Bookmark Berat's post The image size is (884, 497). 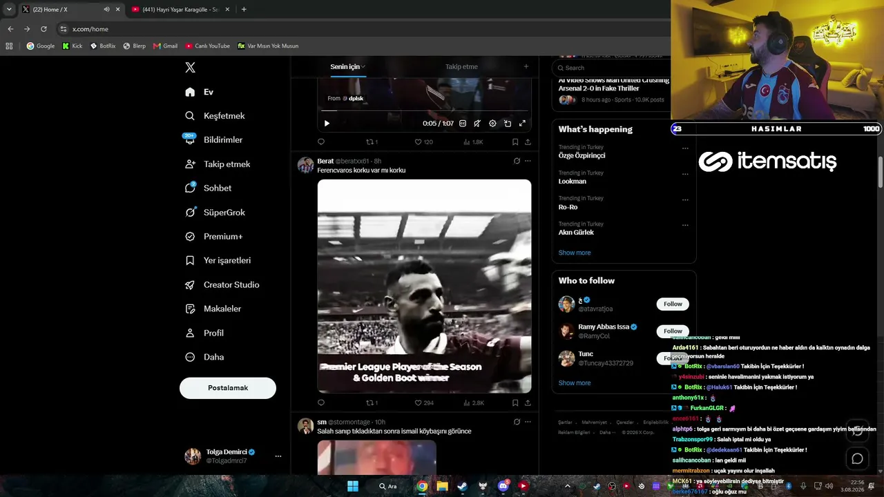click(x=515, y=403)
